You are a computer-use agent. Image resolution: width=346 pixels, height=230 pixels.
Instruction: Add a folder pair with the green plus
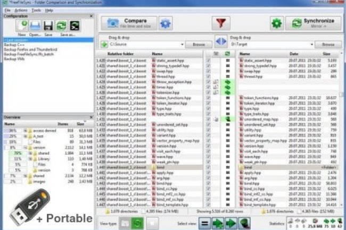click(x=104, y=44)
